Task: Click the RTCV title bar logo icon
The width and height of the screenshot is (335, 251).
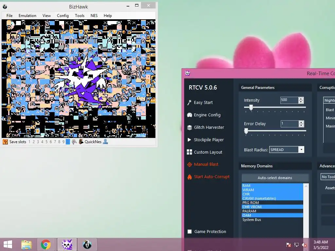Action: pyautogui.click(x=187, y=74)
